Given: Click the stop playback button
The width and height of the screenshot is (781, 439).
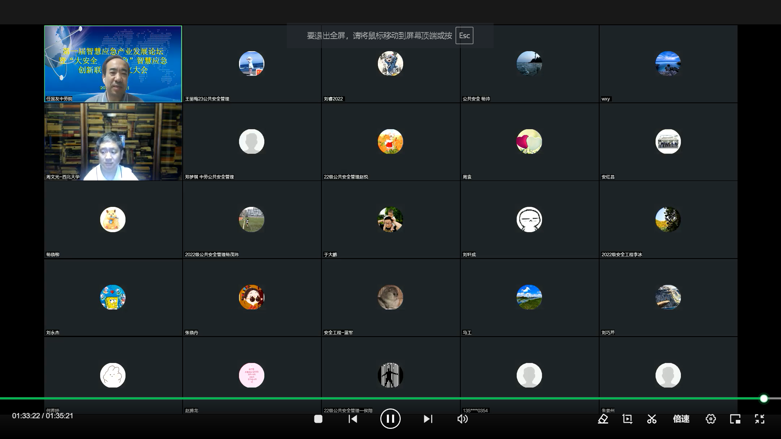Looking at the screenshot, I should (318, 419).
